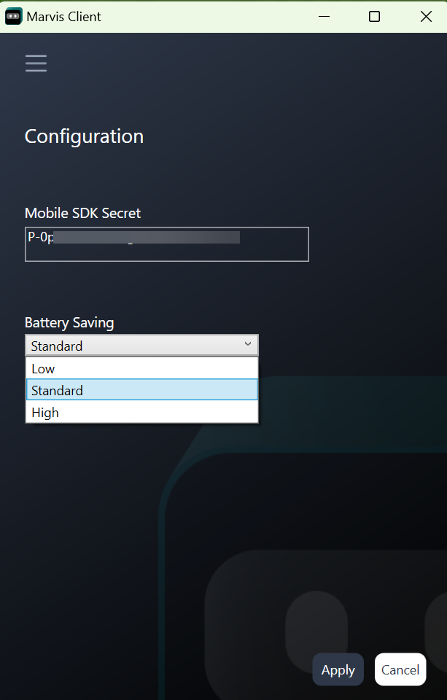This screenshot has height=700, width=447.
Task: Click the Configuration heading
Action: point(84,136)
